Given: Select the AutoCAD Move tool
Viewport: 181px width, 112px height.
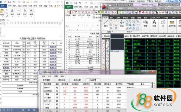Looking at the screenshot, I should 122,24.
